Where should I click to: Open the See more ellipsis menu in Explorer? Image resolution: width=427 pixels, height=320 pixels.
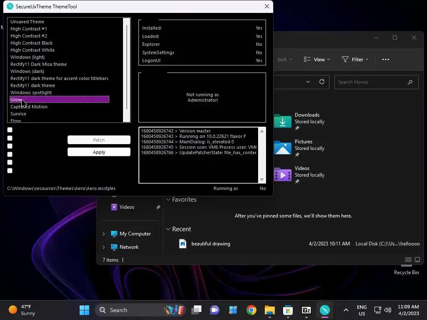pyautogui.click(x=386, y=59)
